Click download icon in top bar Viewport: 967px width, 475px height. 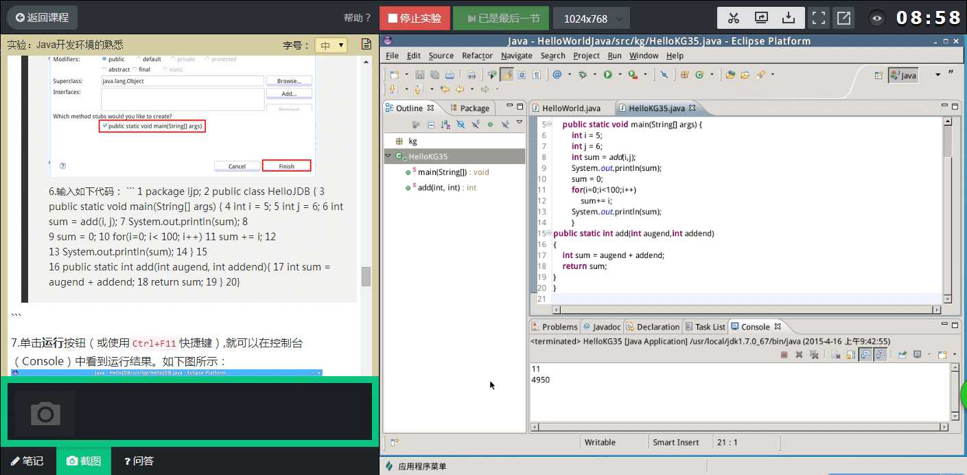pyautogui.click(x=789, y=18)
